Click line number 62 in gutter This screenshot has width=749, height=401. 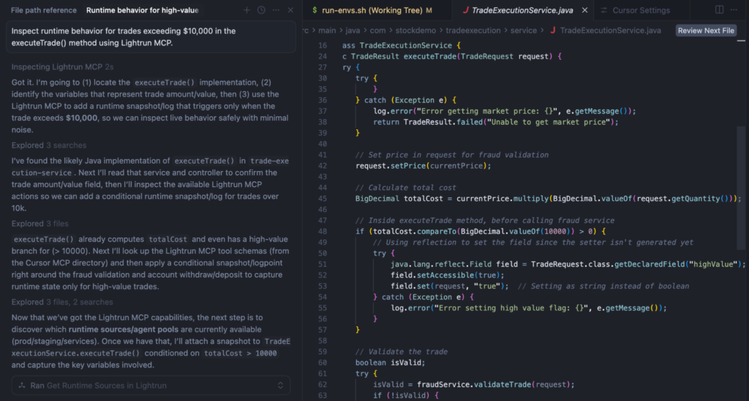pyautogui.click(x=323, y=384)
